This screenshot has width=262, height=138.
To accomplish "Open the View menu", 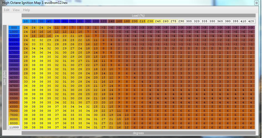I will [16, 10].
